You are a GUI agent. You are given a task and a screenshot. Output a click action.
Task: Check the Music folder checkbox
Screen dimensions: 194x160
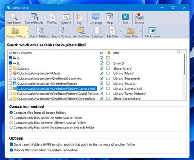click(x=10, y=73)
